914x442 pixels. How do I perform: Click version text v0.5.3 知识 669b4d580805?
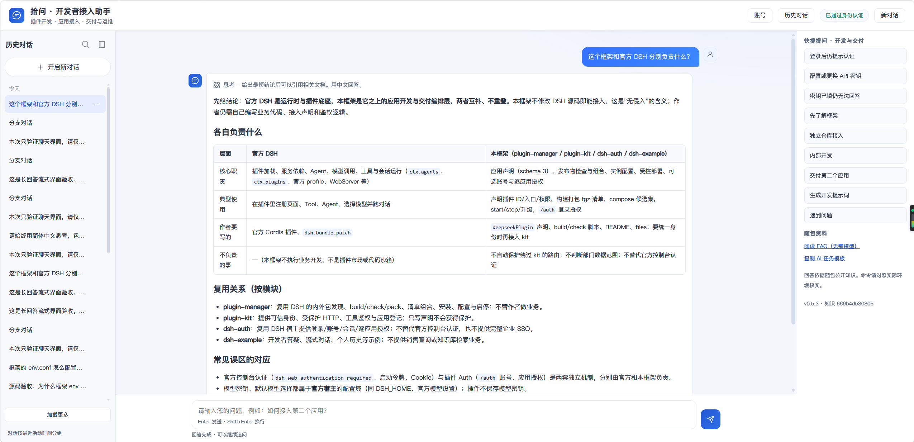pos(838,304)
